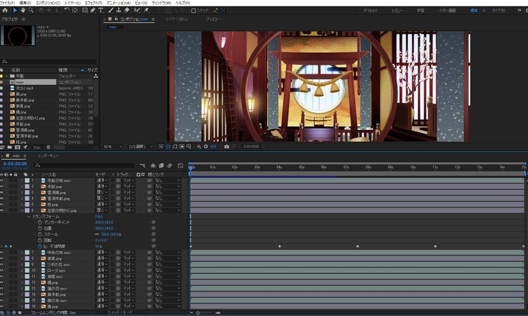This screenshot has width=528, height=316.
Task: Click the Home icon in the toolbar
Action: [x=5, y=10]
